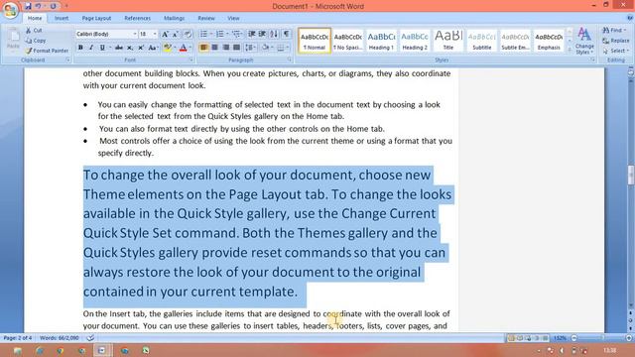Switch to the Page Layout tab
635x357 pixels.
tap(96, 18)
